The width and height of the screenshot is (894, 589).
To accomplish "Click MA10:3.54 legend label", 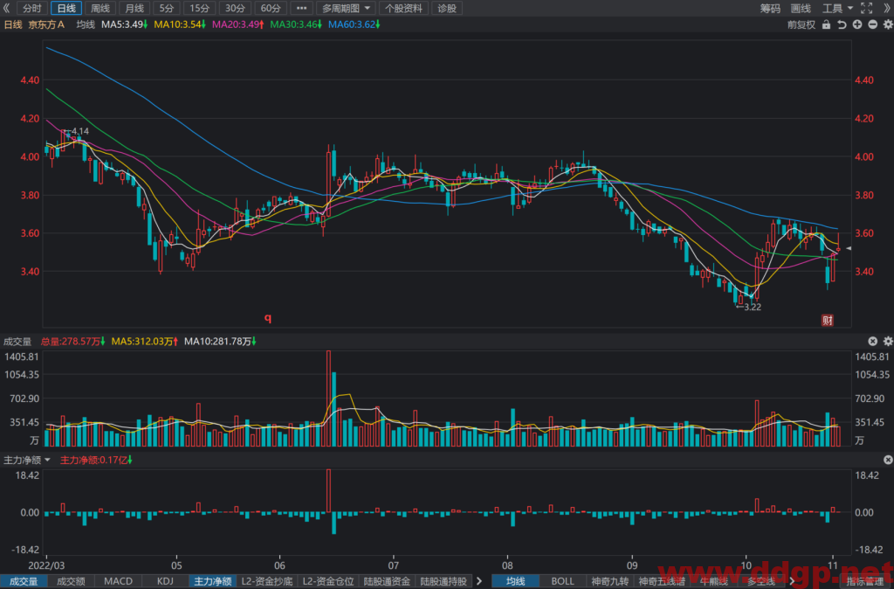I will tap(180, 24).
